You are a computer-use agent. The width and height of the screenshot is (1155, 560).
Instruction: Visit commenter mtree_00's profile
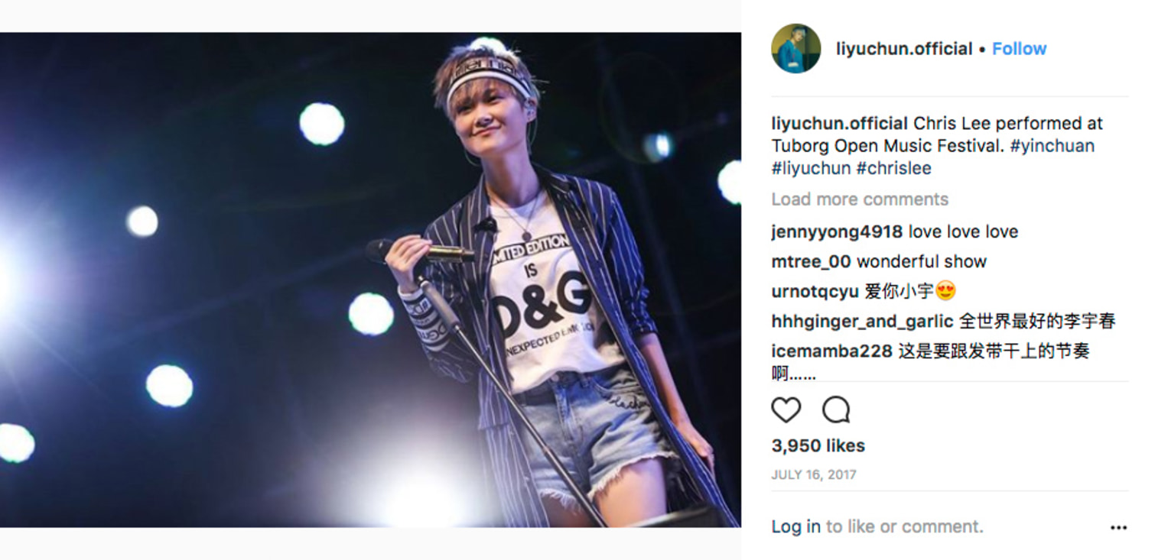(x=810, y=261)
